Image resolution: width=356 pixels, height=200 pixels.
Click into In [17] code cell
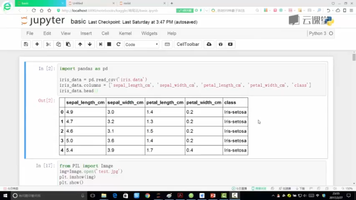click(x=192, y=174)
